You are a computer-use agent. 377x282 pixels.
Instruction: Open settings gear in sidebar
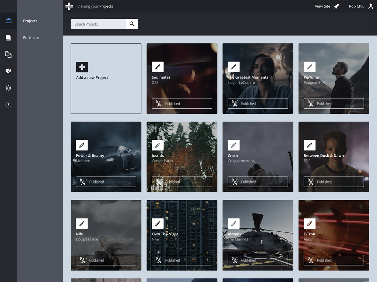click(8, 88)
